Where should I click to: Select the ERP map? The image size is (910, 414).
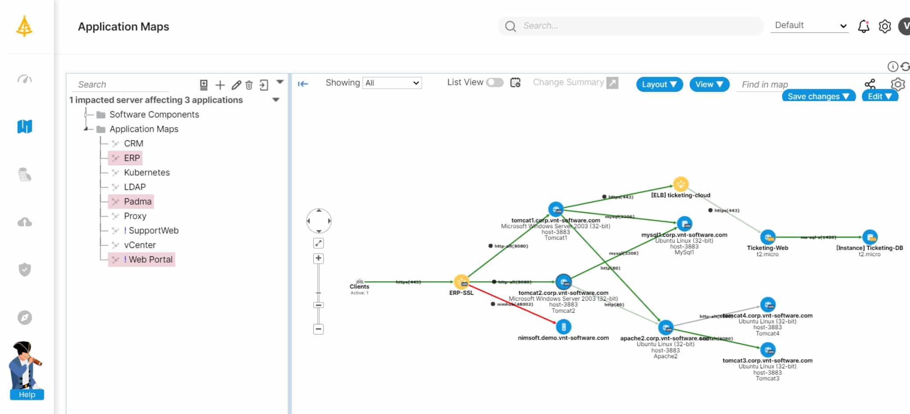pos(125,158)
